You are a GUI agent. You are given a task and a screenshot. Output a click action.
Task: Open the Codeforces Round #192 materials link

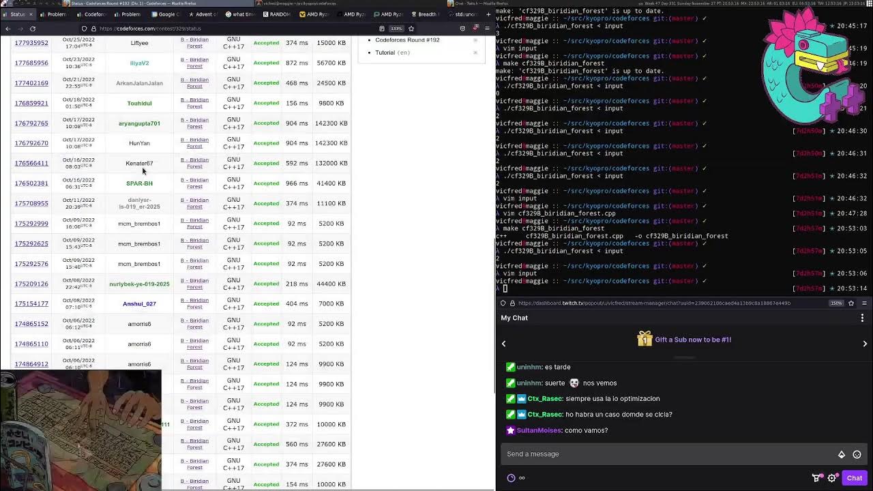point(407,40)
